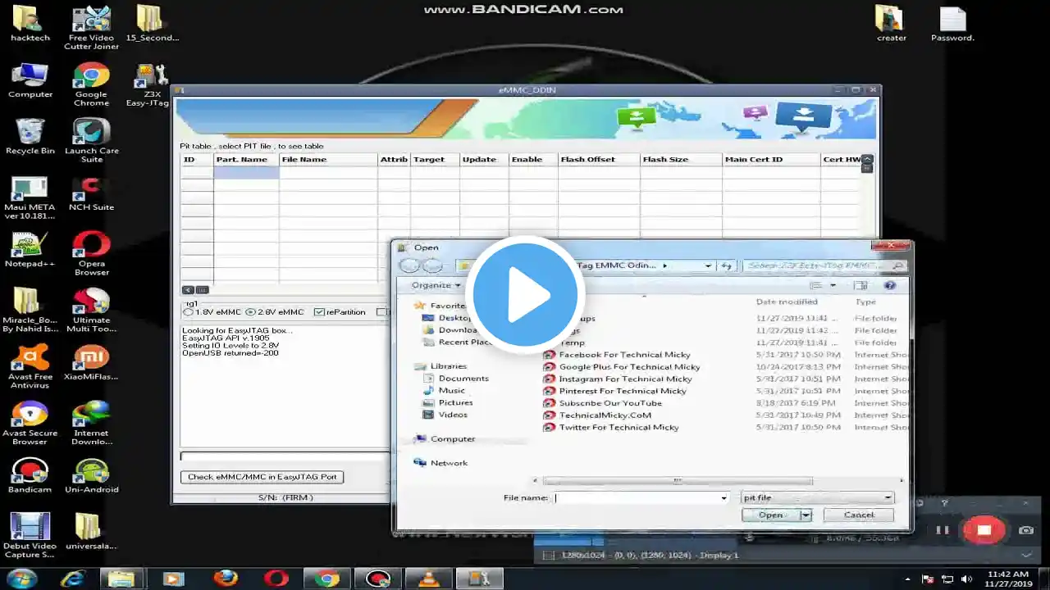
Task: Open the Bandicam desktop shortcut
Action: coord(30,476)
